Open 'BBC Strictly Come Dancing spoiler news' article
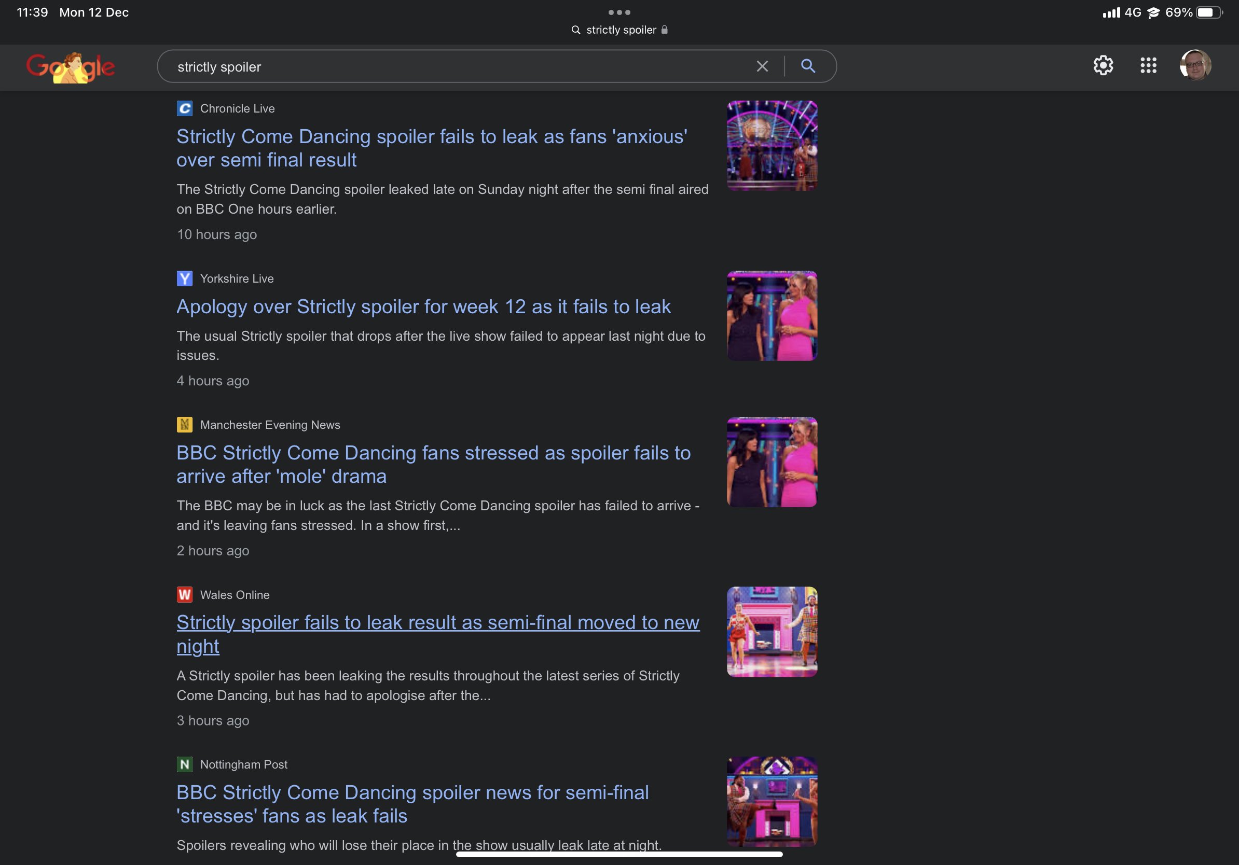Image resolution: width=1239 pixels, height=865 pixels. pos(412,804)
